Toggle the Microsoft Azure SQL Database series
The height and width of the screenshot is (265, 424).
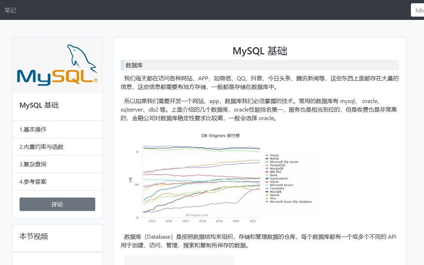tap(267, 201)
